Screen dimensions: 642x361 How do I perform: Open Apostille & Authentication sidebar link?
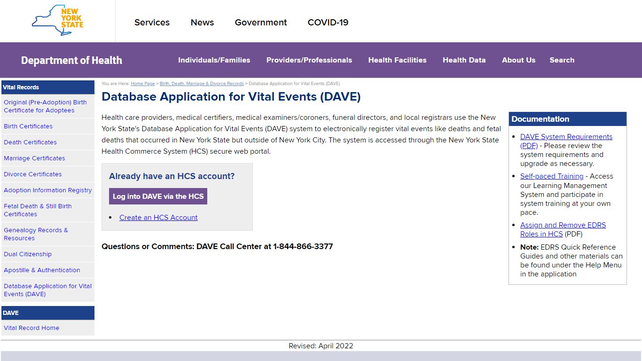[x=47, y=270]
